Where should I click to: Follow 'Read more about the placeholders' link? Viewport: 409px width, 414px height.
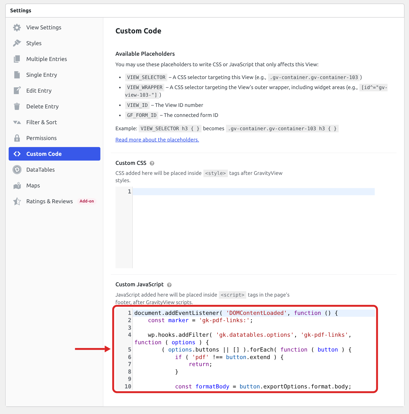coord(157,140)
